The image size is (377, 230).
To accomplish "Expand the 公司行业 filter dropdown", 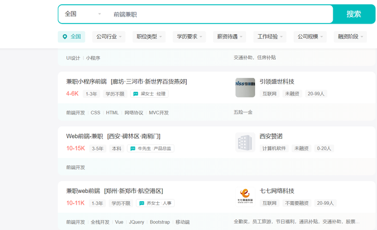I will (x=109, y=37).
